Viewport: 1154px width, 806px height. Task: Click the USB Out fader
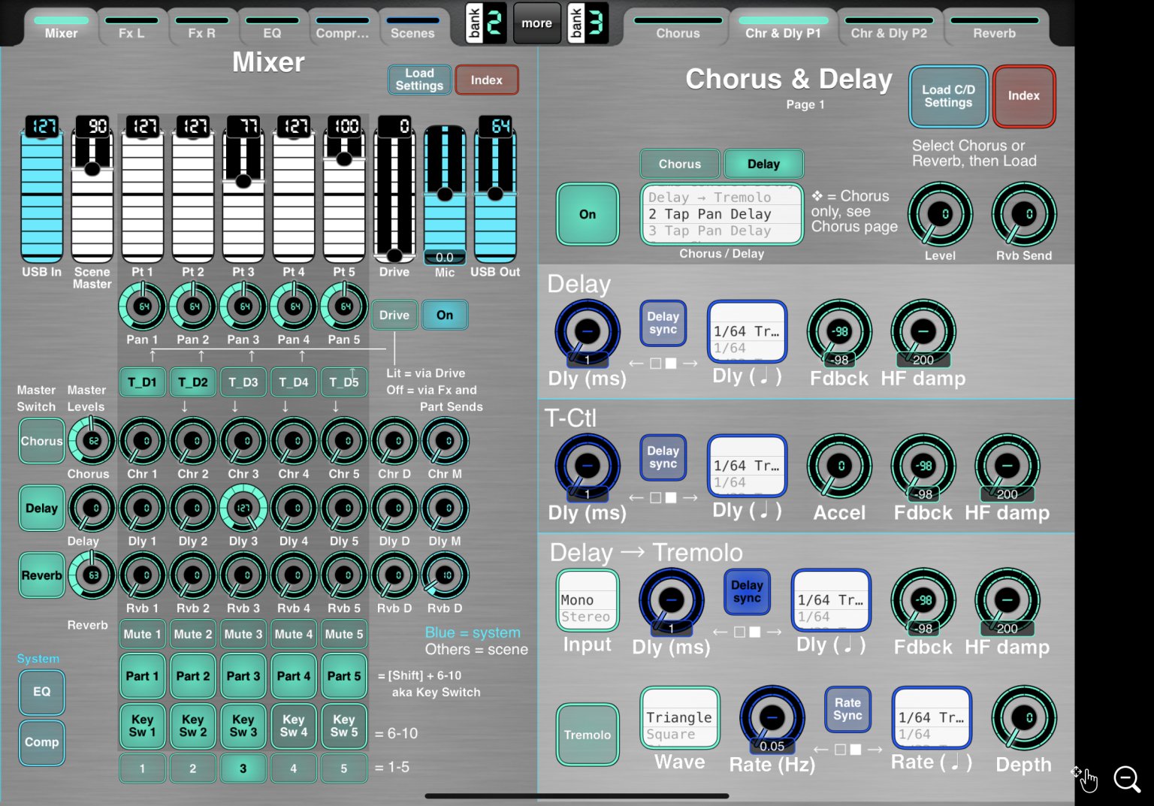tap(495, 189)
